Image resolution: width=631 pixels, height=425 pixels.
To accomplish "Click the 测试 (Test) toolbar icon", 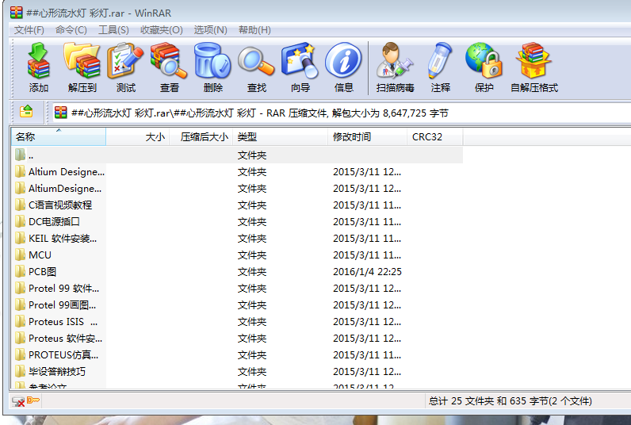I will [125, 60].
